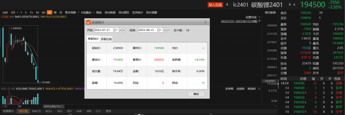This screenshot has height=115, width=345.
Task: Step end date backward one day
Action: pos(165,30)
